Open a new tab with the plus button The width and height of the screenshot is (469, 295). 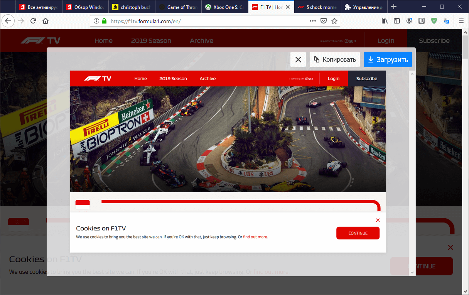(x=393, y=7)
